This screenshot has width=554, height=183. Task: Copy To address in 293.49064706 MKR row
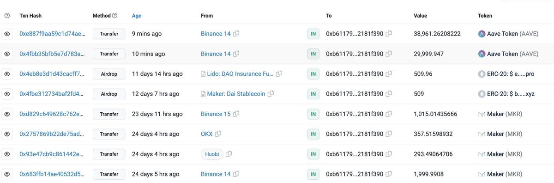(389, 154)
